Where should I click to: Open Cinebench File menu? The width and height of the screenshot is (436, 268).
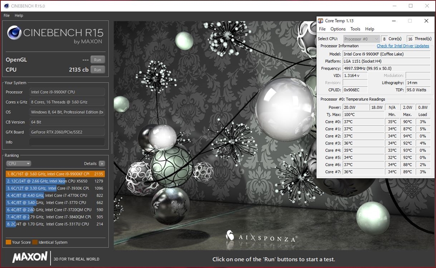6,15
